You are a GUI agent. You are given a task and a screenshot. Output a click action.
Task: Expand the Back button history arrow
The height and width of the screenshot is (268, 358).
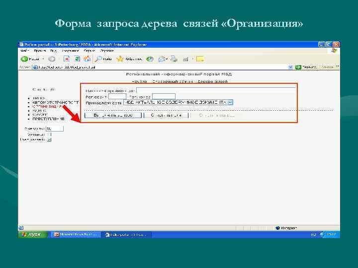point(43,59)
